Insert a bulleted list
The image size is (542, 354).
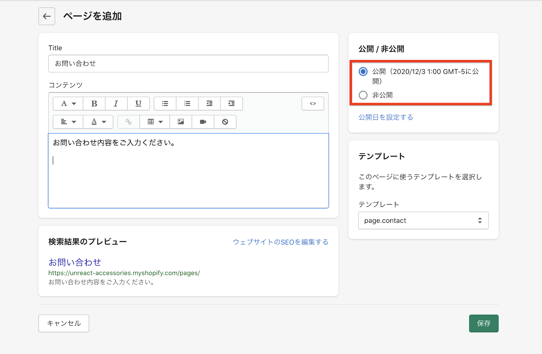click(165, 104)
